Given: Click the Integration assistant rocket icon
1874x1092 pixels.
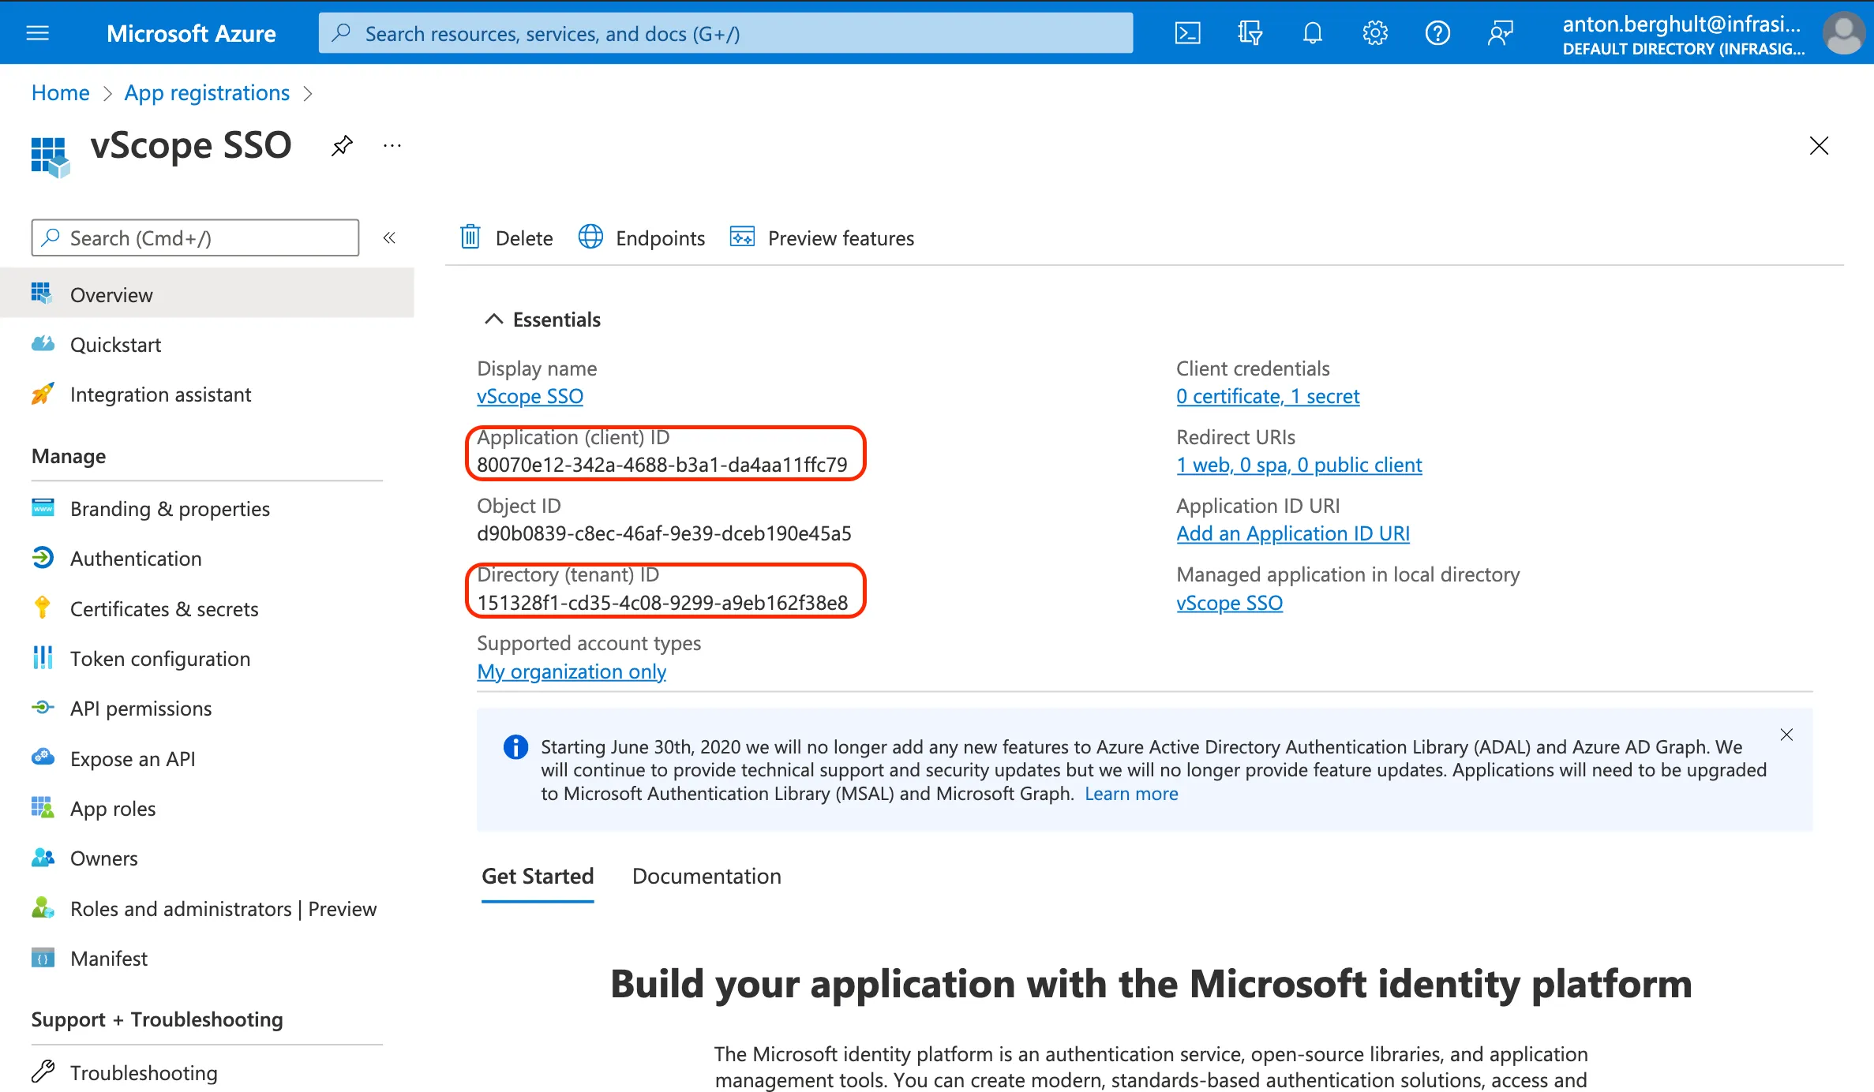Looking at the screenshot, I should pos(43,393).
